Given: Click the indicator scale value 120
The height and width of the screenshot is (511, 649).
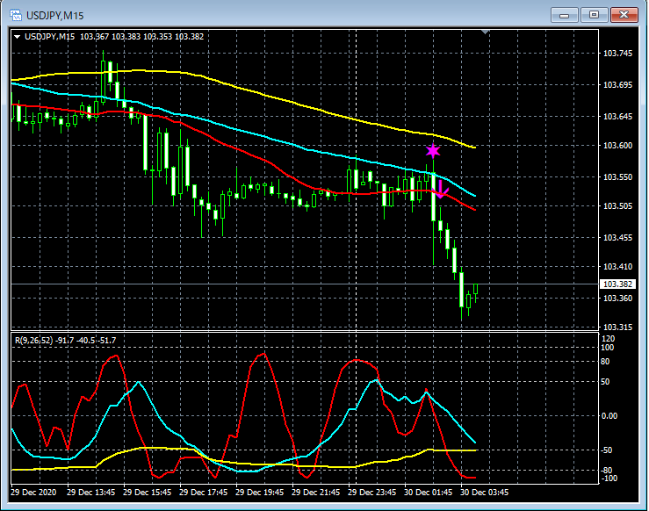Looking at the screenshot, I should click(608, 339).
